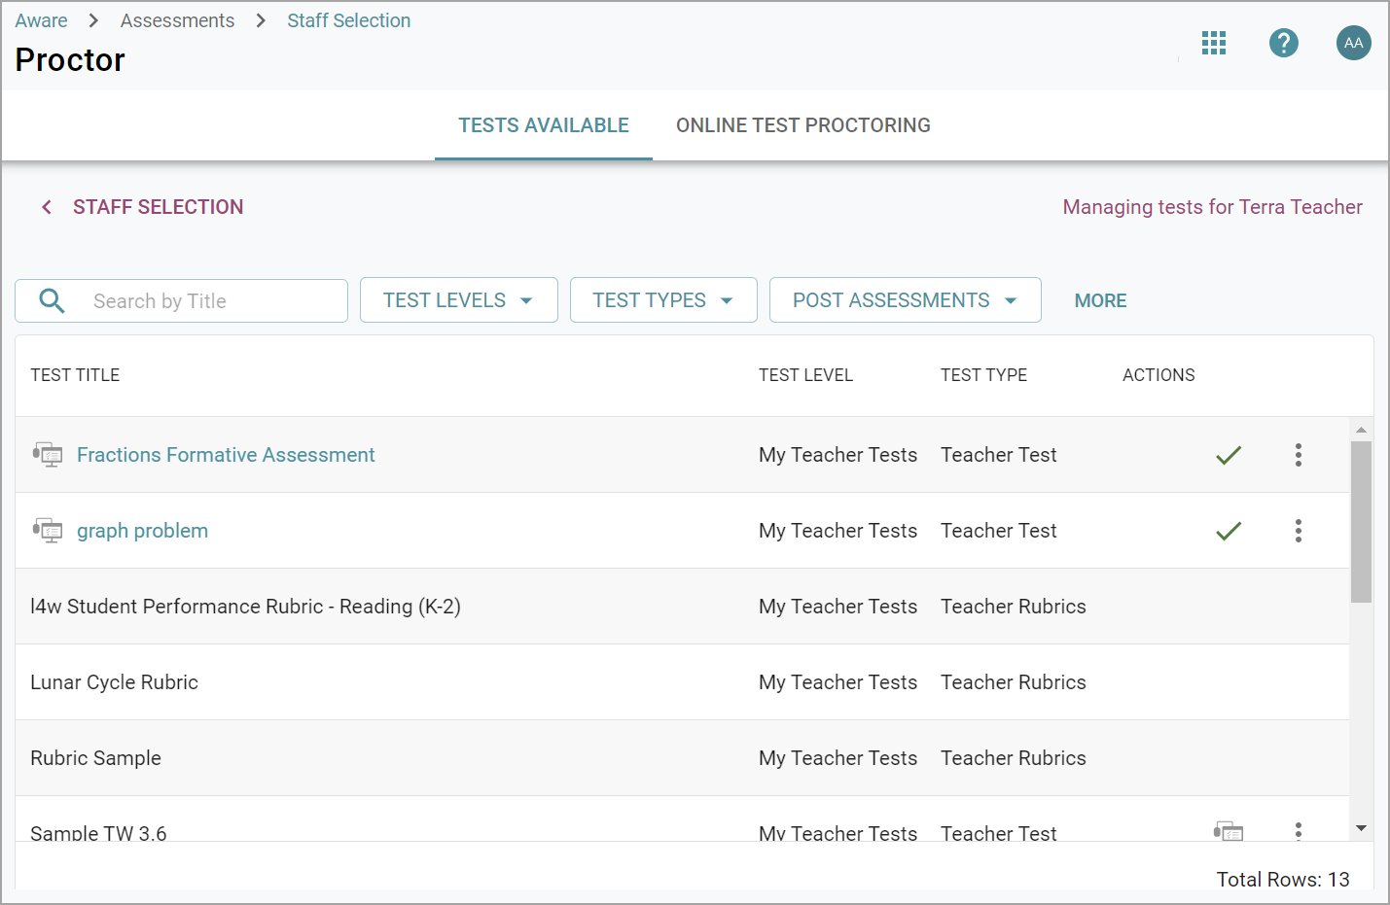This screenshot has width=1390, height=905.
Task: Click the search magnifying glass icon
Action: click(53, 301)
